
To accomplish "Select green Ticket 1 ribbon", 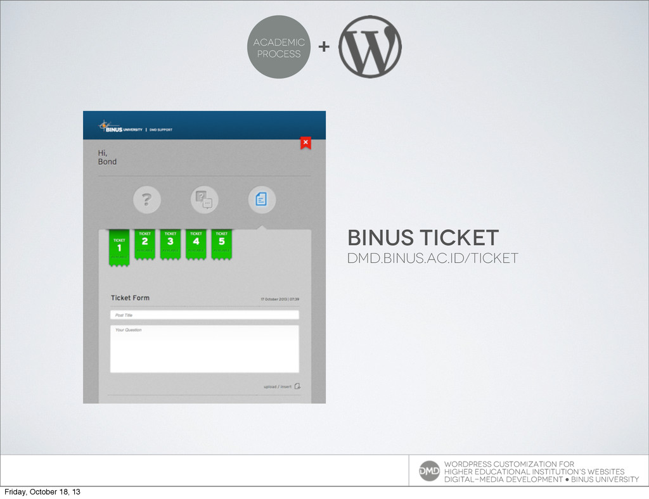I will click(119, 248).
